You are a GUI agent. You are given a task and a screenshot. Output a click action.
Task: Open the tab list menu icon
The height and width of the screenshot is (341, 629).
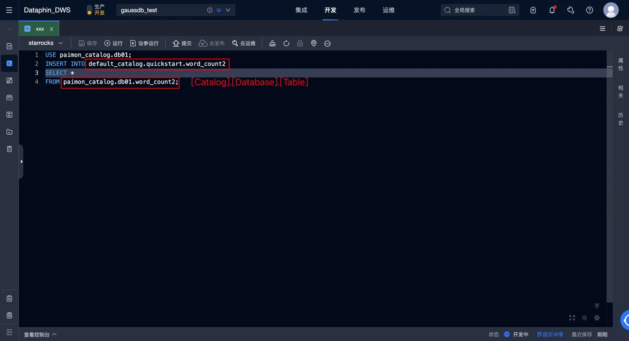point(602,29)
